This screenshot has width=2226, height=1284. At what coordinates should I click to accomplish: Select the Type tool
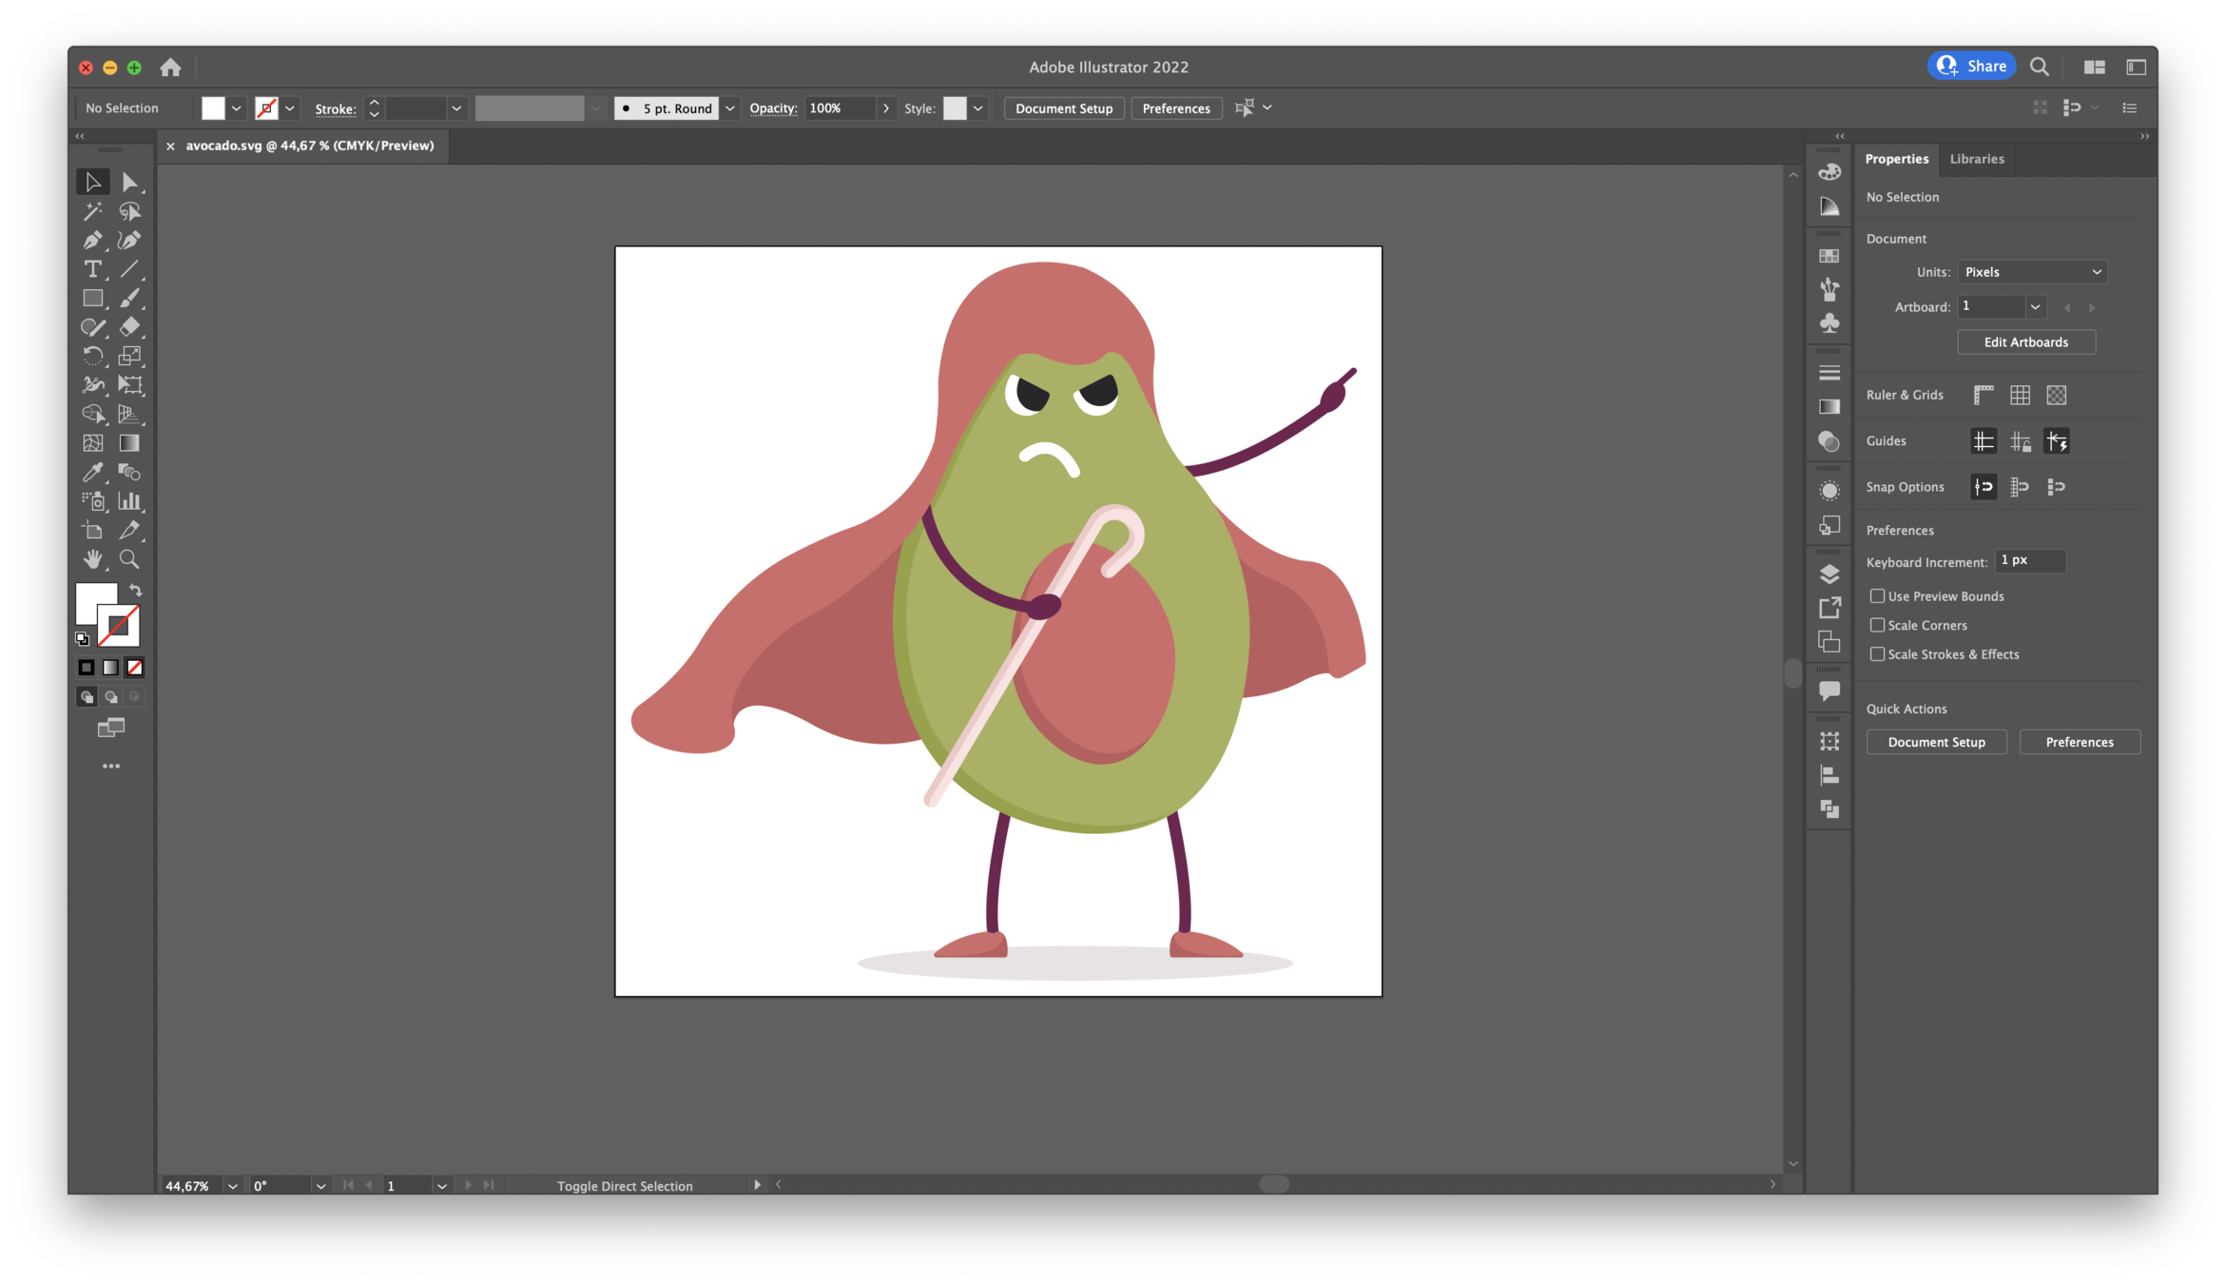click(92, 269)
